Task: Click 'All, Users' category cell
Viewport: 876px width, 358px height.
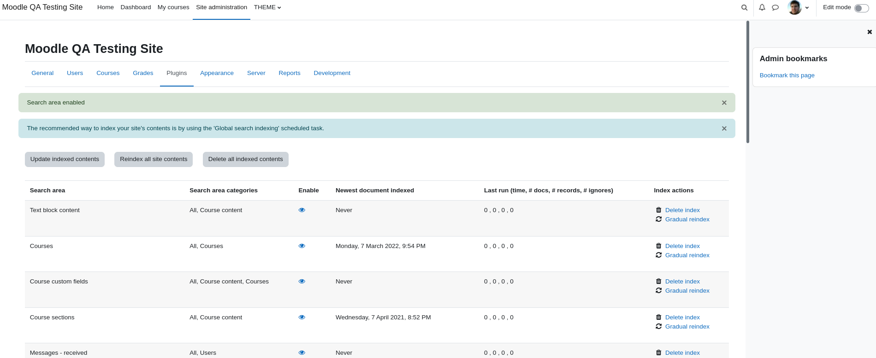Action: point(203,353)
